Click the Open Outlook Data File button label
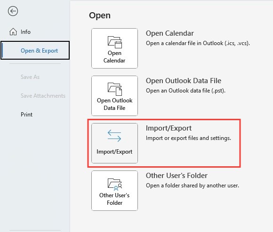The width and height of the screenshot is (273, 232). point(114,104)
